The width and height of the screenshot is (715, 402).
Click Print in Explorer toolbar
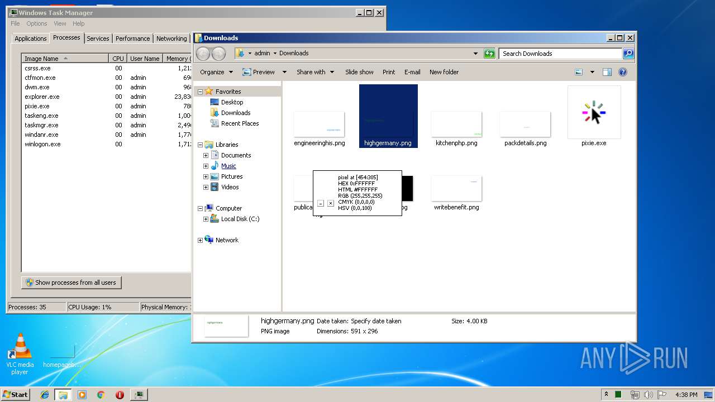click(x=389, y=72)
